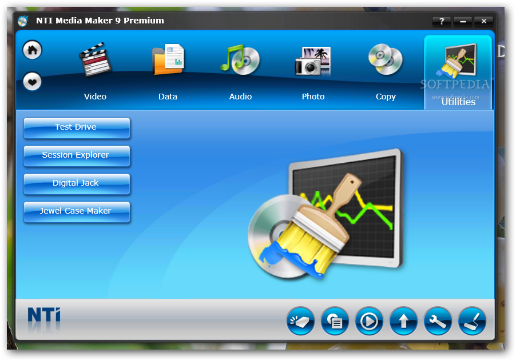Minimize the Media Maker window
This screenshot has height=361, width=516.
click(463, 21)
